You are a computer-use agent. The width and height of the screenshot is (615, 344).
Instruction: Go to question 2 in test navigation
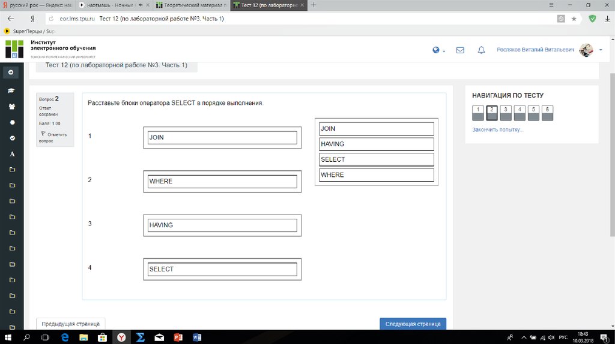pyautogui.click(x=492, y=113)
